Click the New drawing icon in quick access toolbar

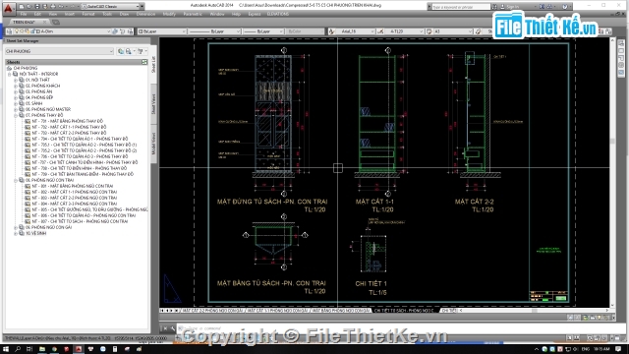[22, 7]
